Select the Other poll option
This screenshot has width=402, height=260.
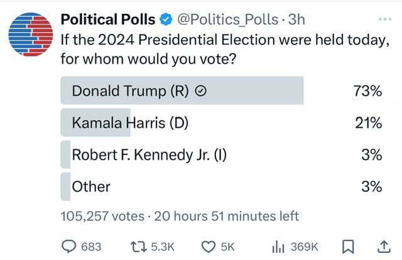point(221,187)
